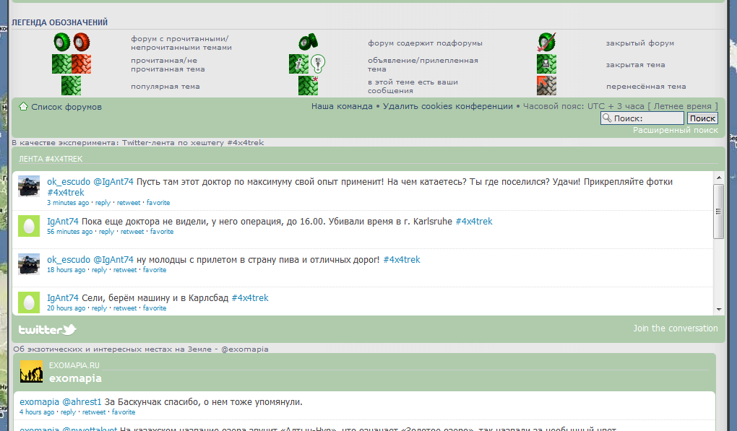
Task: Open the #4x4trek hashtag in Карлсбад tweet
Action: 250,297
